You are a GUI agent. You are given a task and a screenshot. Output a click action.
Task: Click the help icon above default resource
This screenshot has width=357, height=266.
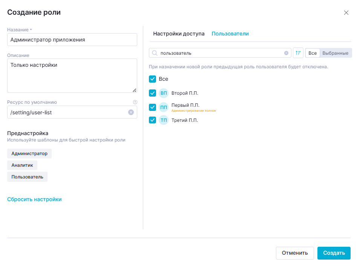(x=135, y=102)
